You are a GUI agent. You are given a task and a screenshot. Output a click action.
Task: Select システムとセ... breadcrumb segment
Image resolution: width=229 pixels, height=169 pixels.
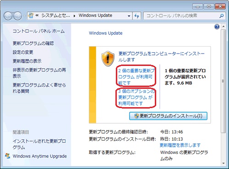(x=55, y=16)
